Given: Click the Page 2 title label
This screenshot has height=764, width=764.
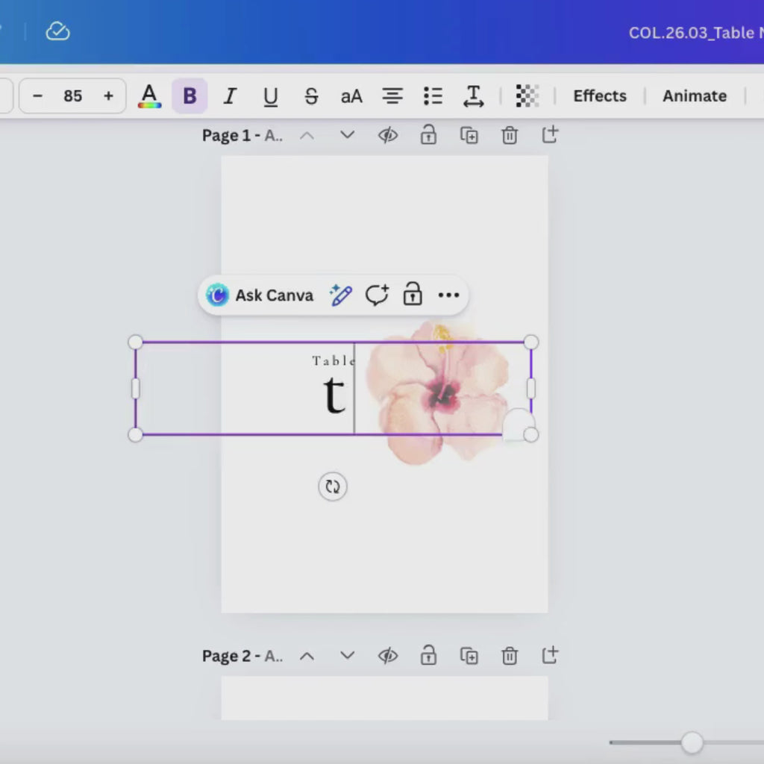Looking at the screenshot, I should point(242,656).
